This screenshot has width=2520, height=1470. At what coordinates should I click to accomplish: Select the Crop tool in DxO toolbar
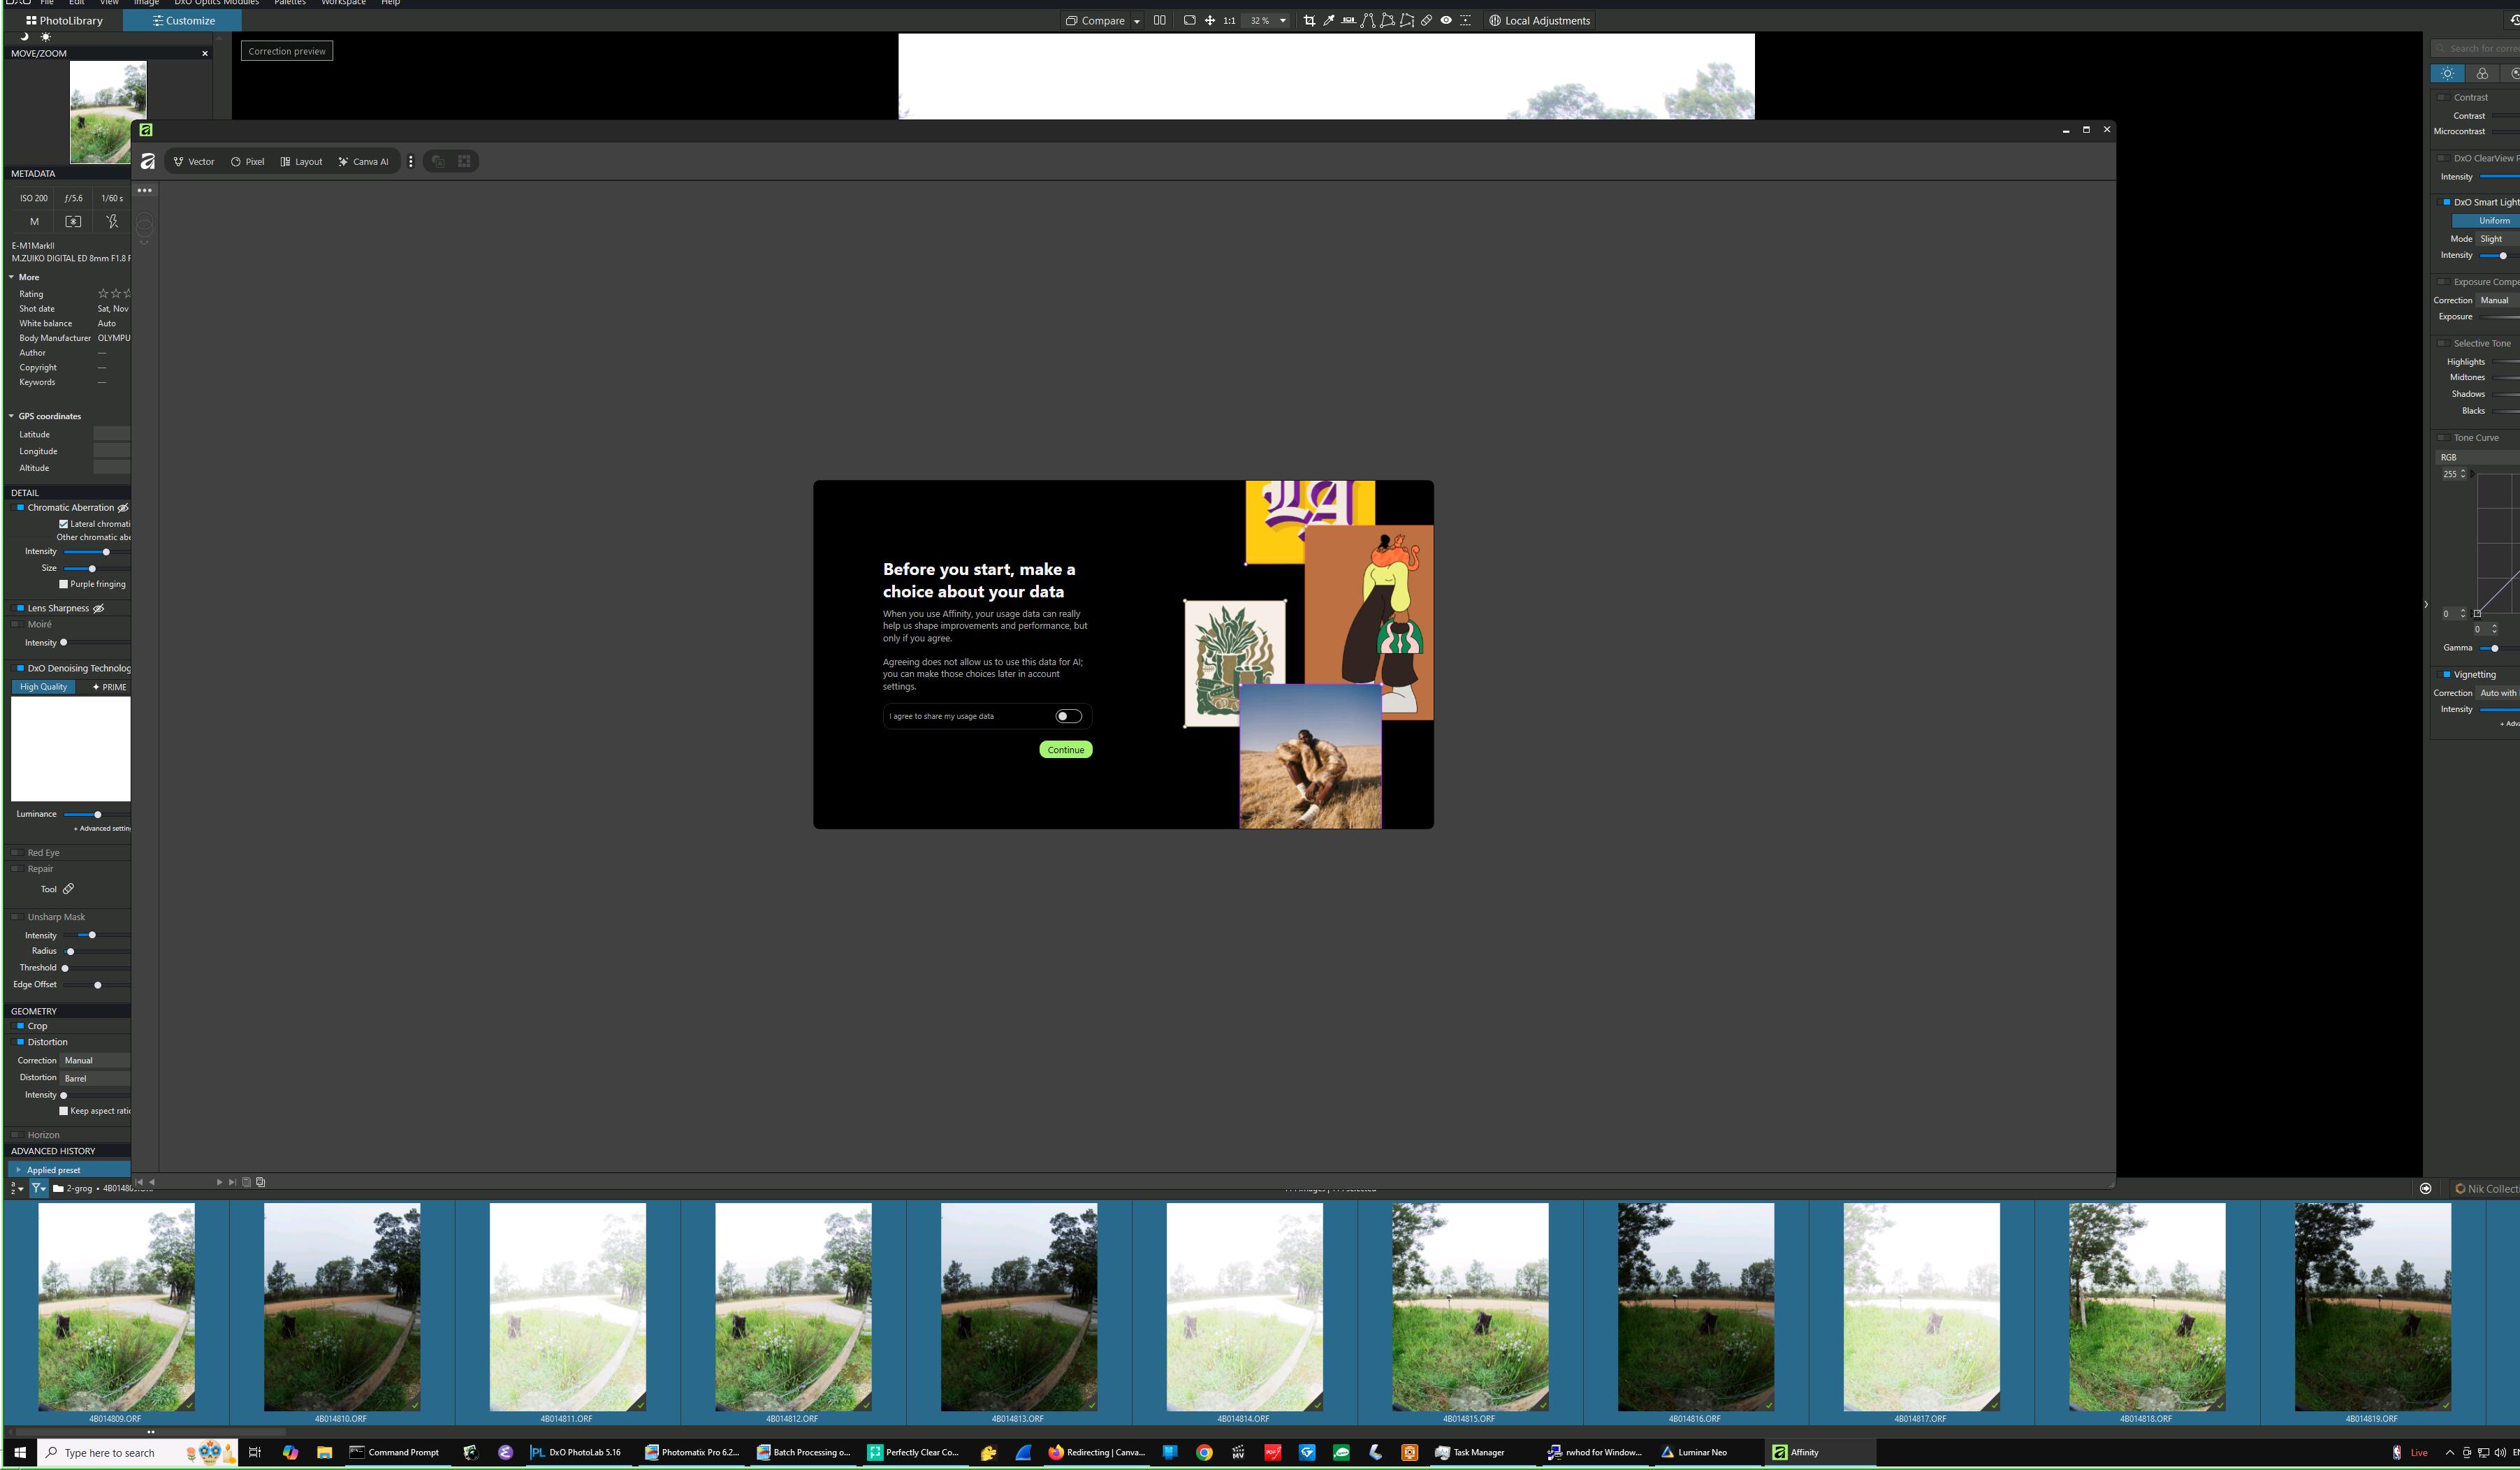coord(1309,20)
